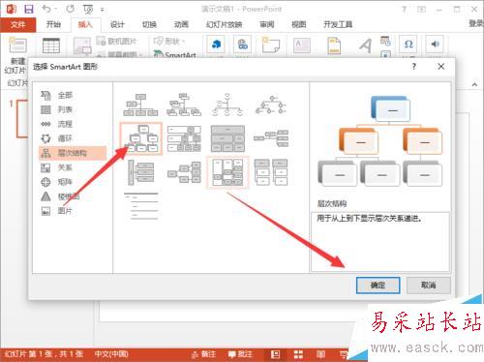Toggle 备注 (Notes) in status bar
The width and height of the screenshot is (484, 362).
[x=203, y=354]
